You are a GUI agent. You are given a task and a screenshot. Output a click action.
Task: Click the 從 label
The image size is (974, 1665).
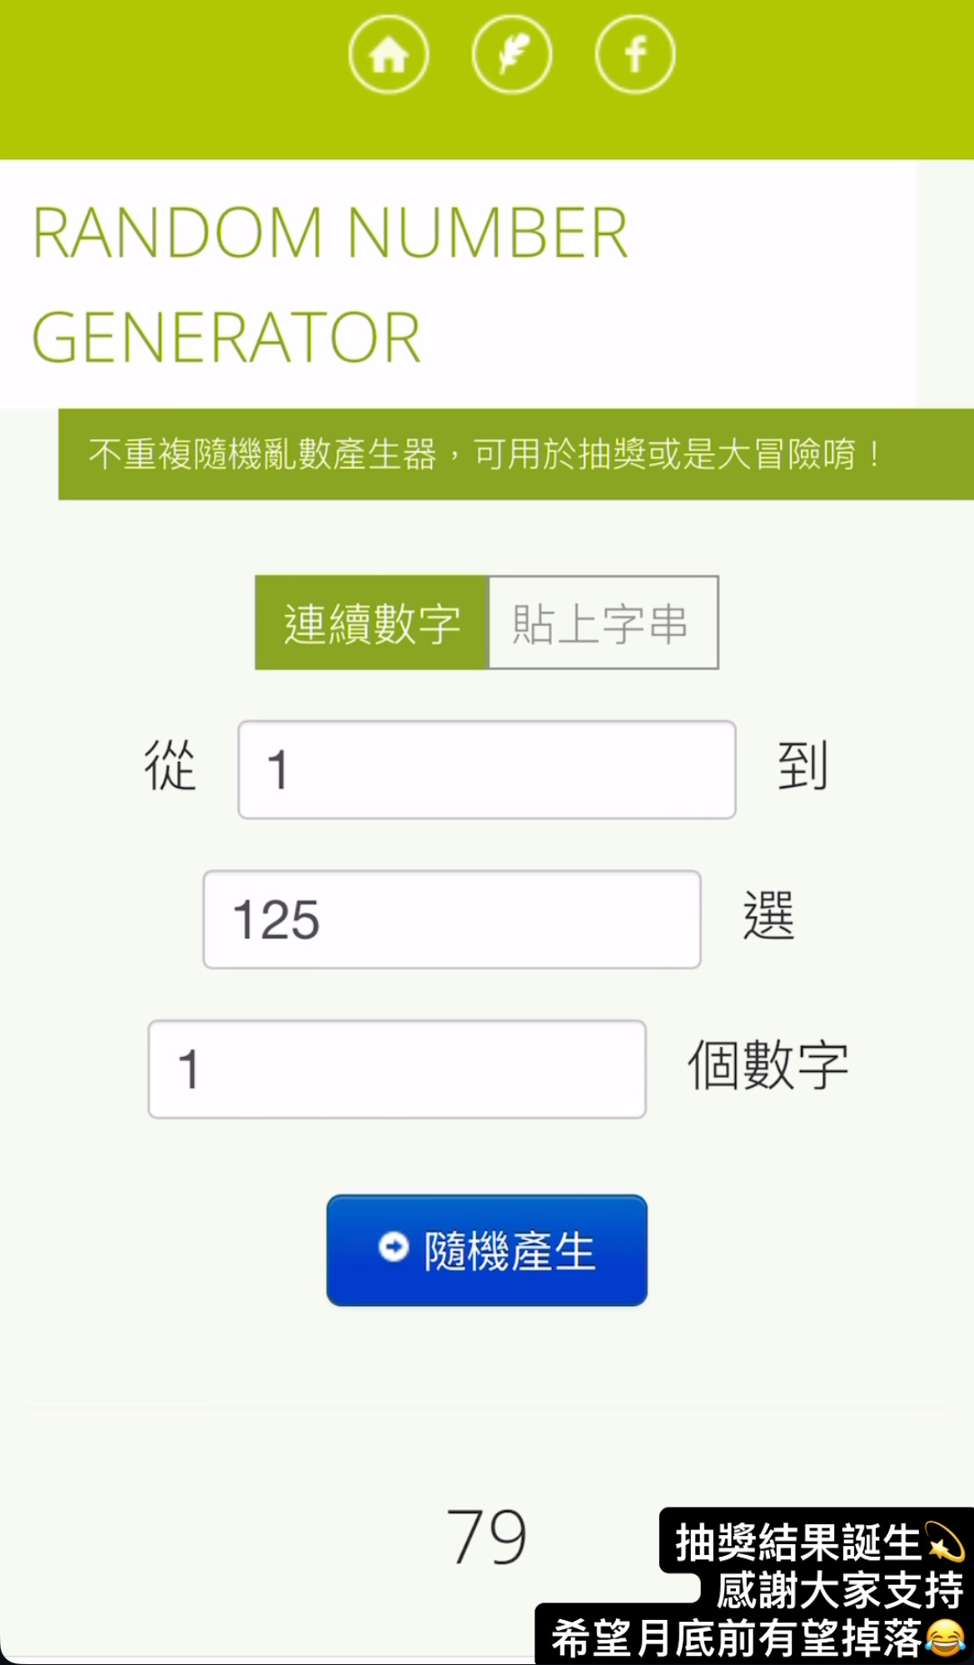click(170, 766)
